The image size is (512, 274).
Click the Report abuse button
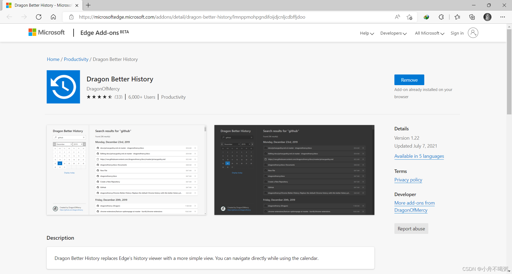pyautogui.click(x=411, y=229)
